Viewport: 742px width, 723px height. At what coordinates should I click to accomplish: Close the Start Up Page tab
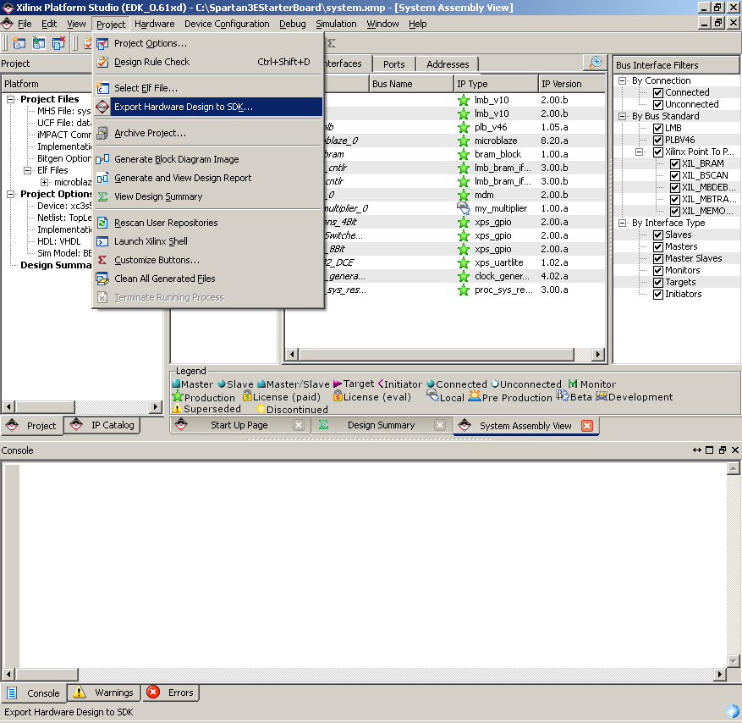coord(299,425)
